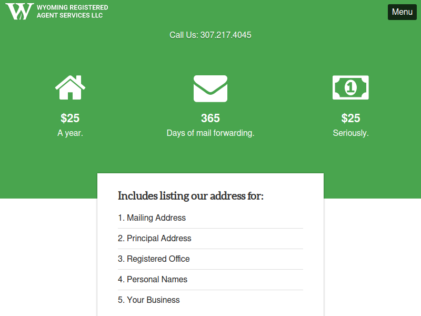Click Wyoming Registered Agent Services LLC text
This screenshot has height=316, width=421.
point(72,12)
